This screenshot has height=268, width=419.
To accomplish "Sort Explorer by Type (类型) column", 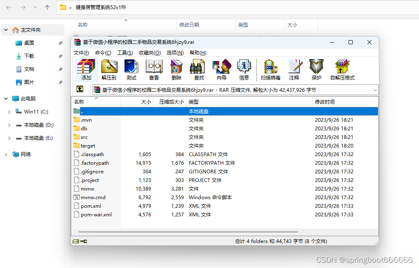I will coord(260,25).
